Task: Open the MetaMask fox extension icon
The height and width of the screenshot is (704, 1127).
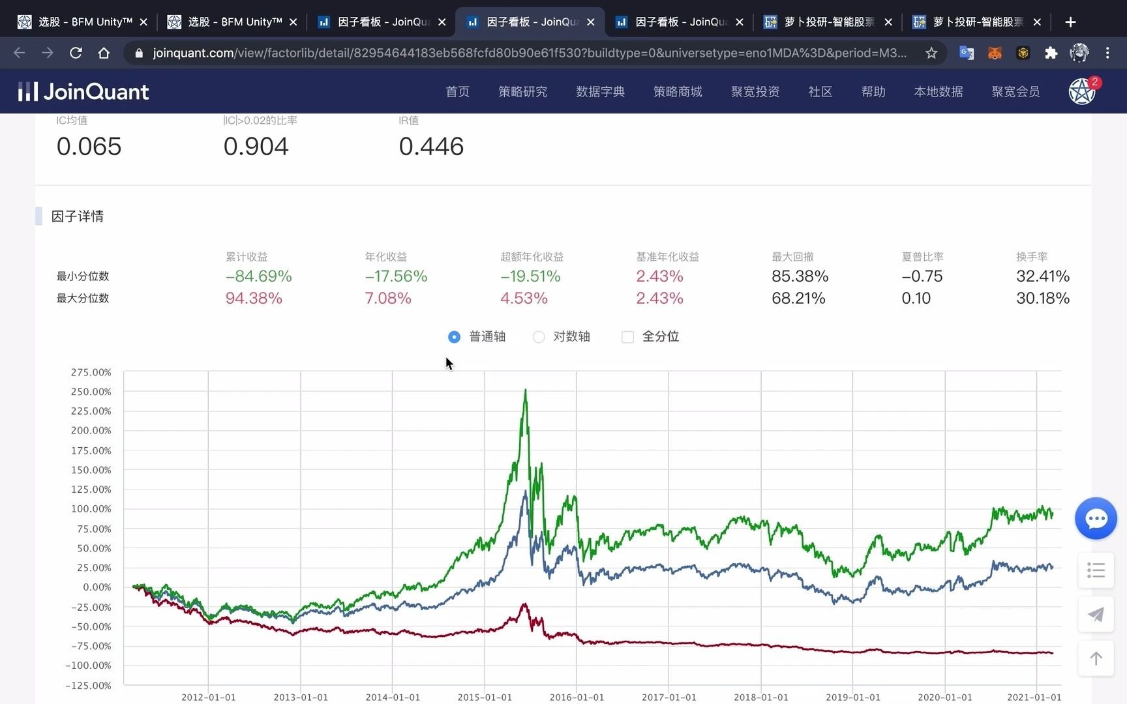Action: coord(995,53)
